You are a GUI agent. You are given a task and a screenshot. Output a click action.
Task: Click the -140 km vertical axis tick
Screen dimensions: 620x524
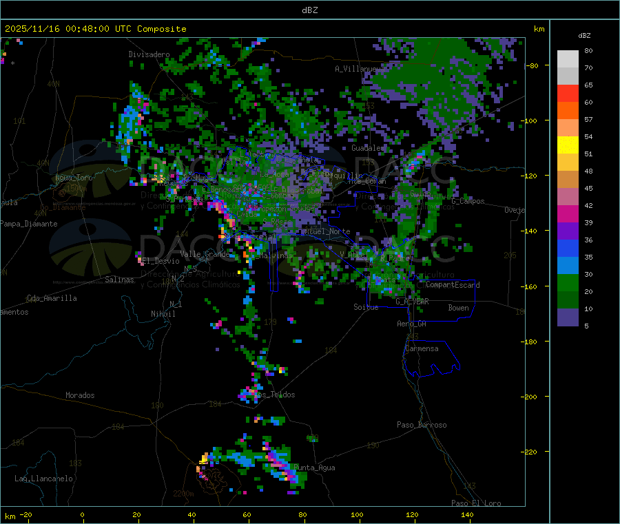(x=530, y=231)
